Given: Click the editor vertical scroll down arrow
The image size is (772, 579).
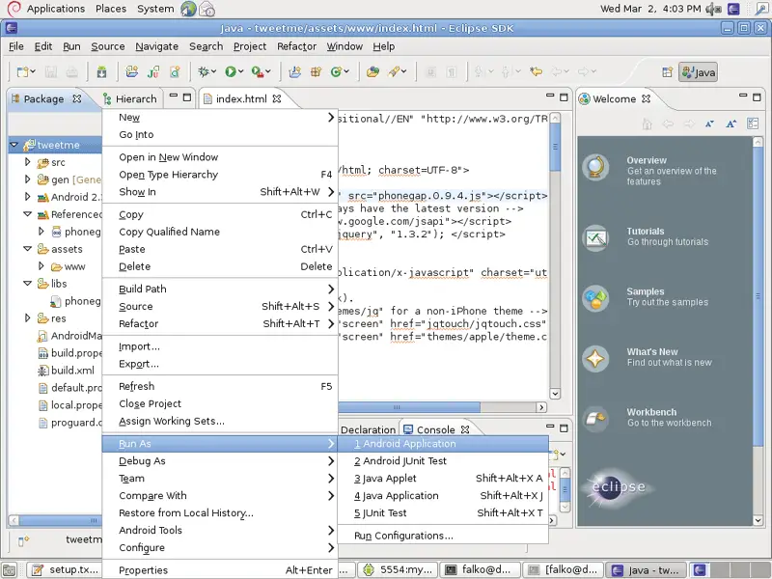Looking at the screenshot, I should tap(555, 394).
